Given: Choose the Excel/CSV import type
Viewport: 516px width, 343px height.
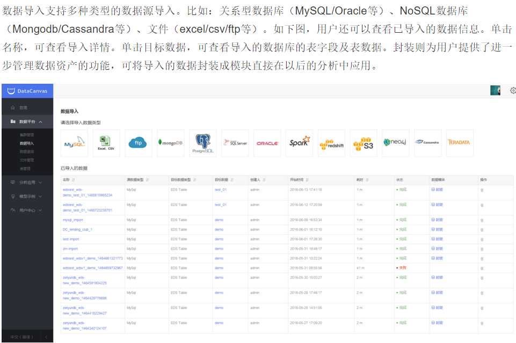Looking at the screenshot, I should pyautogui.click(x=106, y=143).
